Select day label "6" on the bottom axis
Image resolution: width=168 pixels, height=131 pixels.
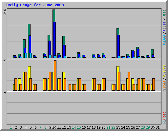(35, 127)
